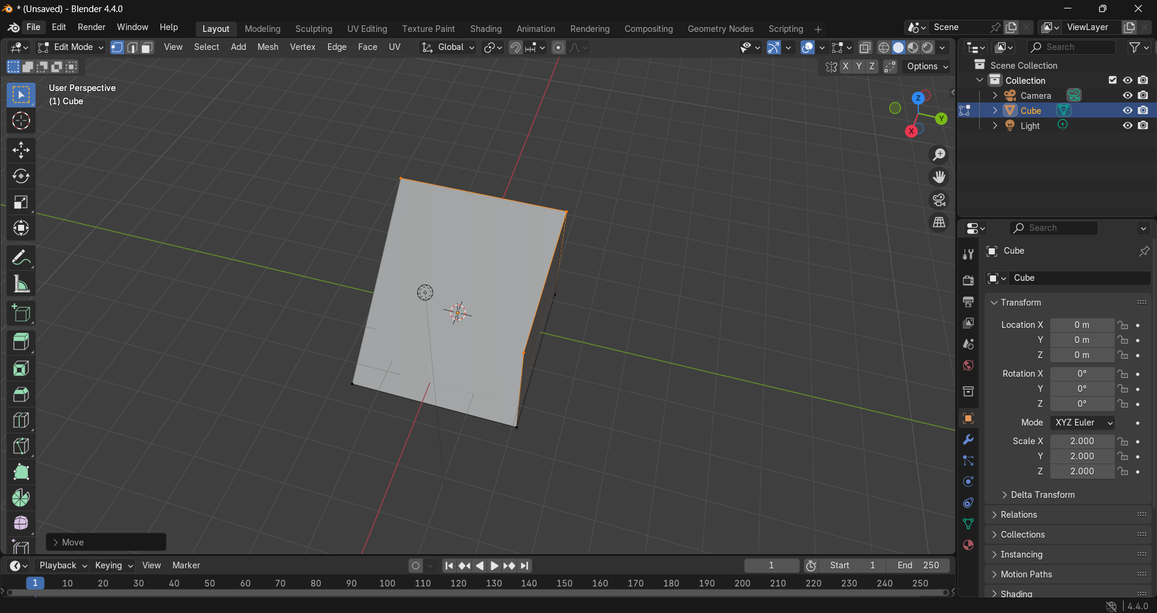Expand the Relations panel
Viewport: 1157px width, 613px height.
(1019, 515)
